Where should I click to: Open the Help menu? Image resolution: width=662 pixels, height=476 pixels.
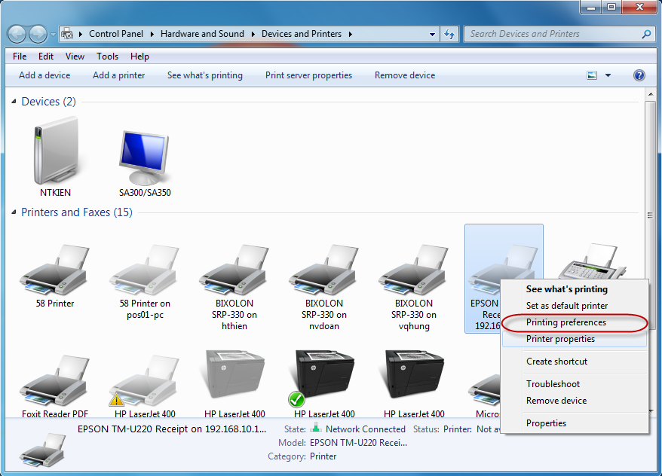pyautogui.click(x=139, y=56)
